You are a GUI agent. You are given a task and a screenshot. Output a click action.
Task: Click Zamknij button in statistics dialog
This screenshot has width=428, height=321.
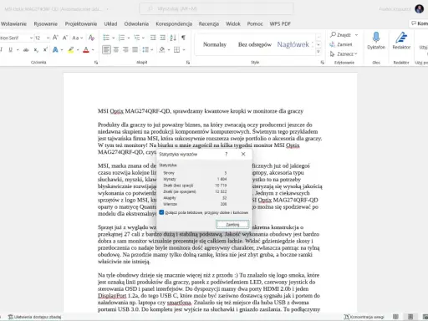pyautogui.click(x=232, y=225)
